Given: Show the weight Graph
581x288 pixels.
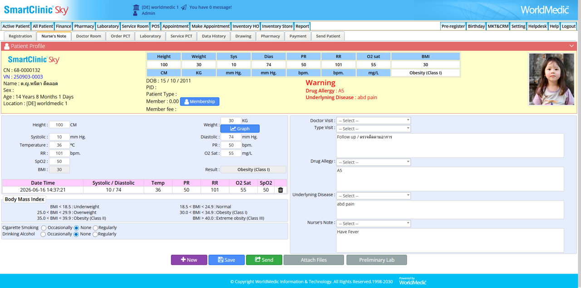Looking at the screenshot, I should click(240, 129).
